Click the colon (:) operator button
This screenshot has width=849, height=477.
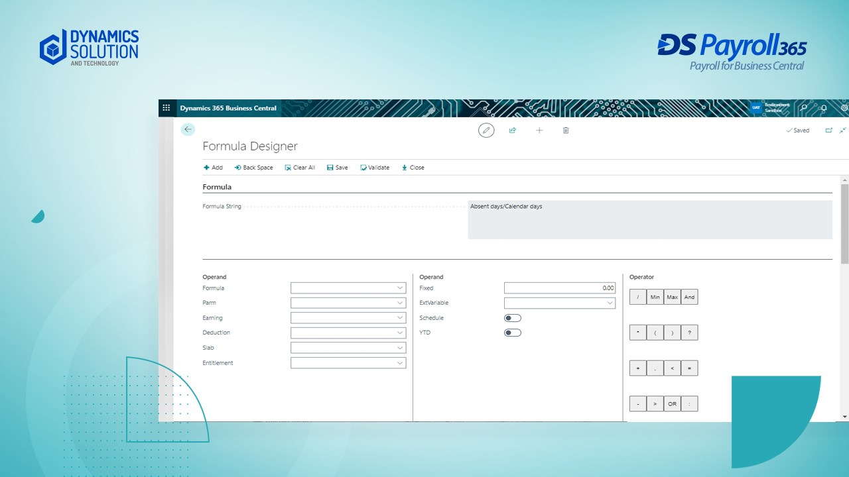(x=689, y=403)
